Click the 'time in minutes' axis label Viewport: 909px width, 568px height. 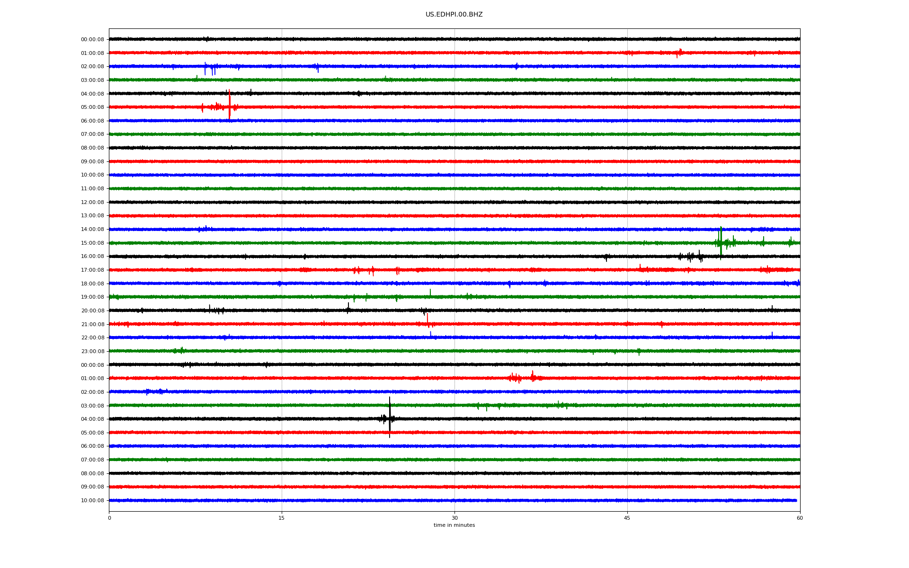point(454,525)
